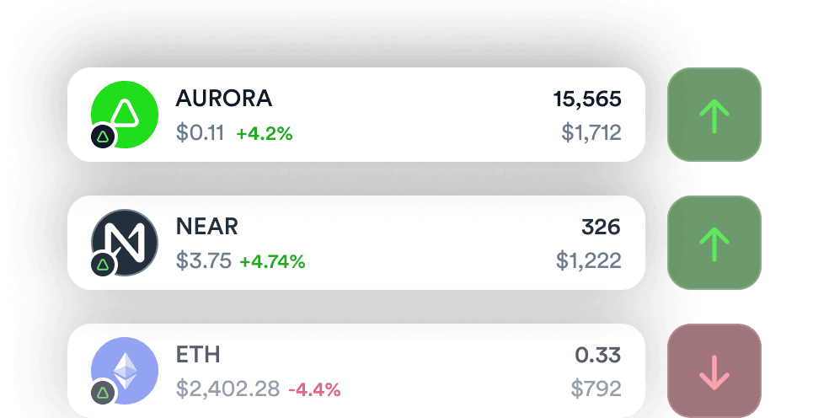This screenshot has height=418, width=829.
Task: Click the AURORA token name
Action: click(x=224, y=99)
